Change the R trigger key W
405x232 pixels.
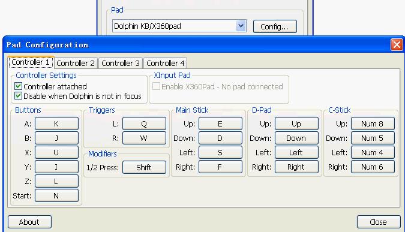pyautogui.click(x=144, y=138)
